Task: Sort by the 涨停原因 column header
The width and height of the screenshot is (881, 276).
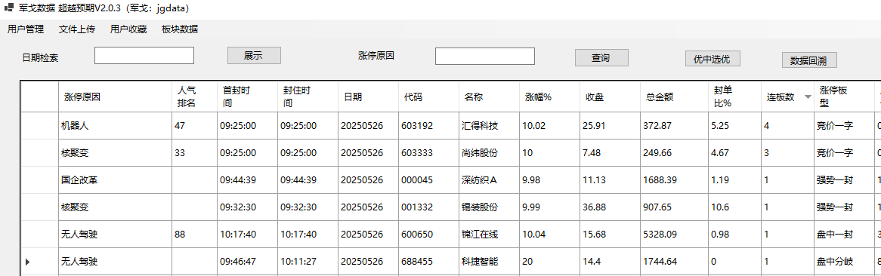Action: pos(115,97)
